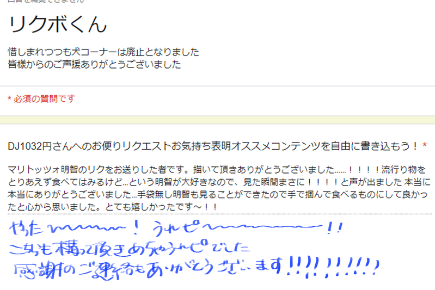The image size is (435, 290).
Task: Click the answer line beginning 本当にありがとうございました
Action: (218, 194)
